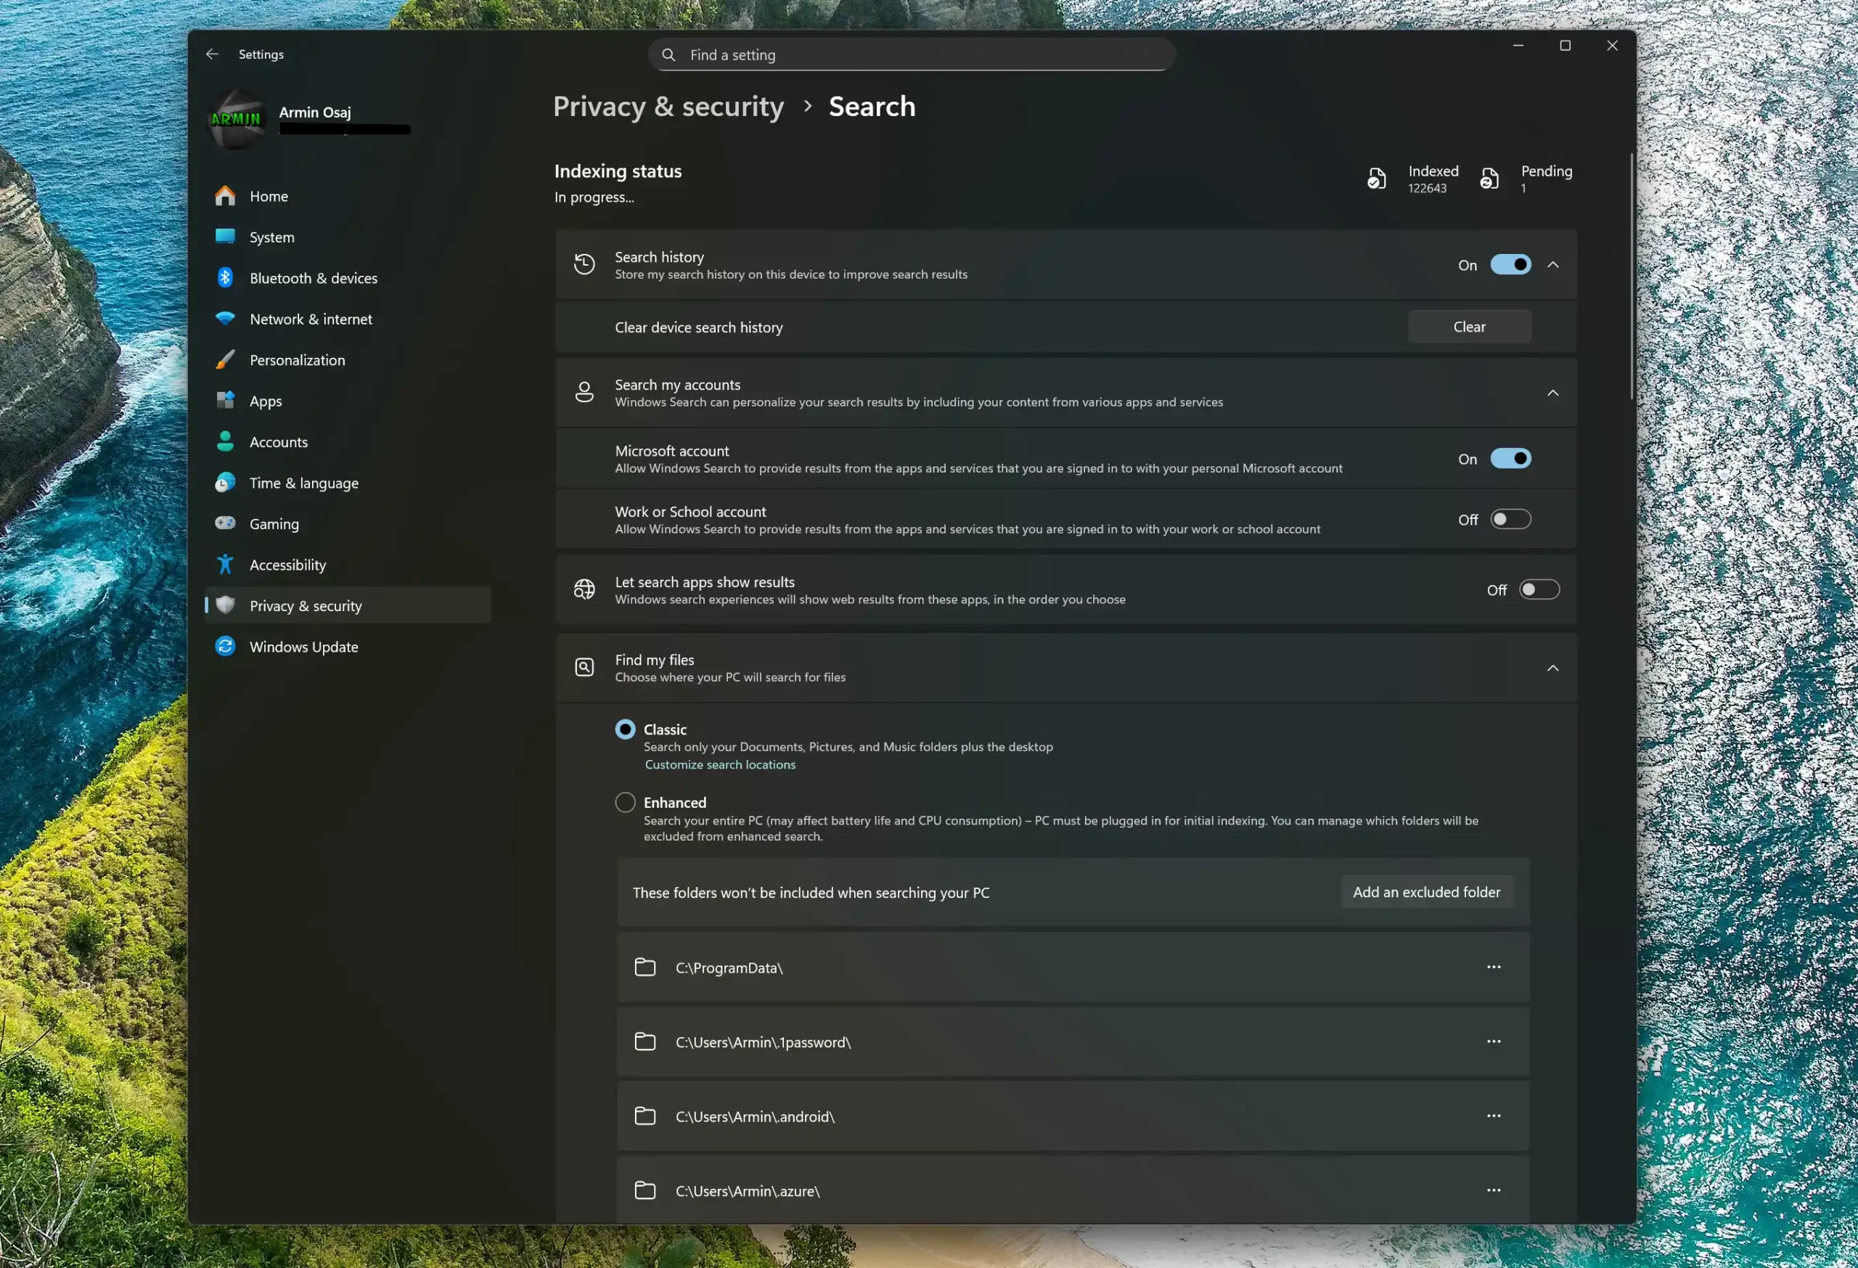
Task: Click the Gaming controller icon
Action: (x=226, y=523)
